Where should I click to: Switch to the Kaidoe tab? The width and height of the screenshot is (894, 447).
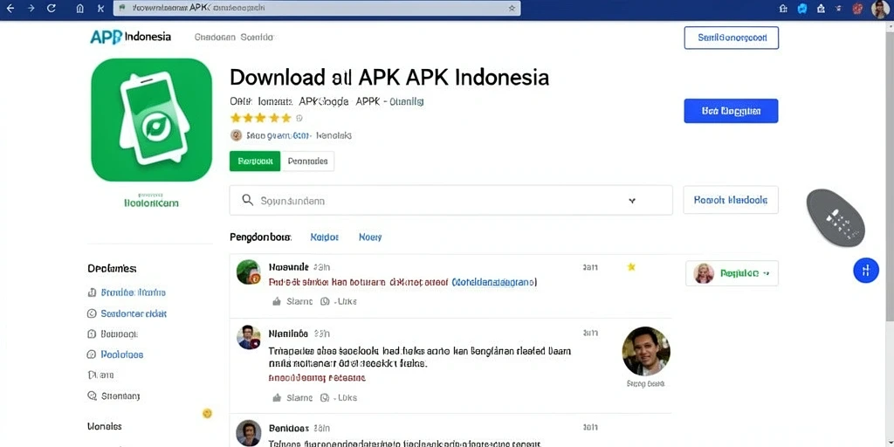[x=325, y=237]
